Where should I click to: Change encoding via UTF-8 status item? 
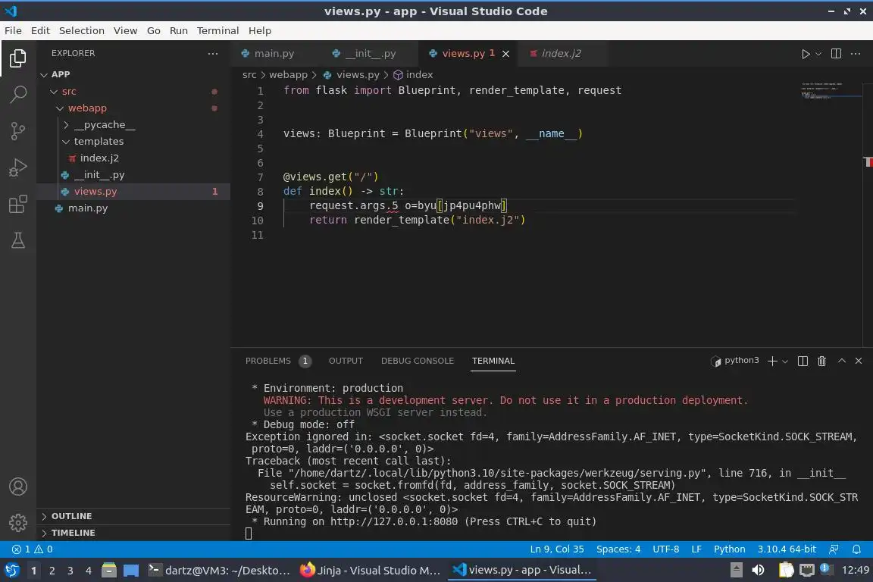coord(665,549)
